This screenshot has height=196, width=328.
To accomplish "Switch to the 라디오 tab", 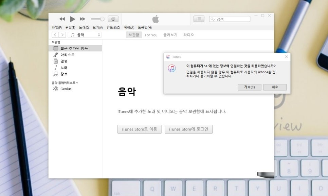I will tap(189, 35).
